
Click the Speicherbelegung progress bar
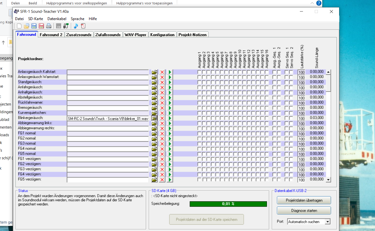click(228, 204)
